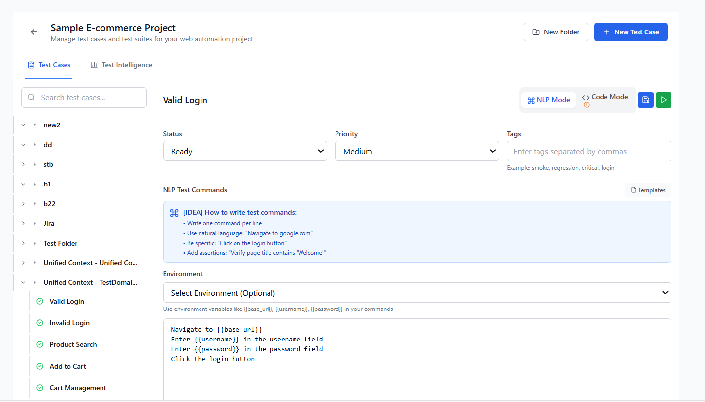Click the Tags input field
This screenshot has width=705, height=402.
coord(589,151)
